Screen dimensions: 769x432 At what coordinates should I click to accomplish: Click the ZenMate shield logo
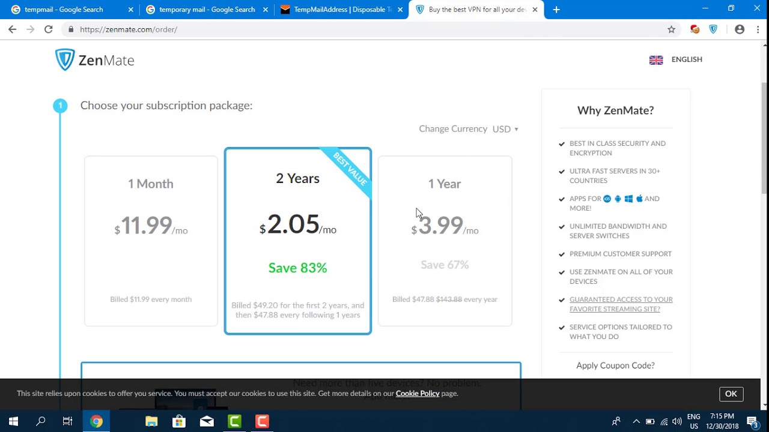65,60
